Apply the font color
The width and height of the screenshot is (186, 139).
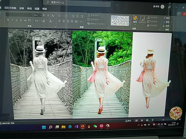tap(50, 21)
